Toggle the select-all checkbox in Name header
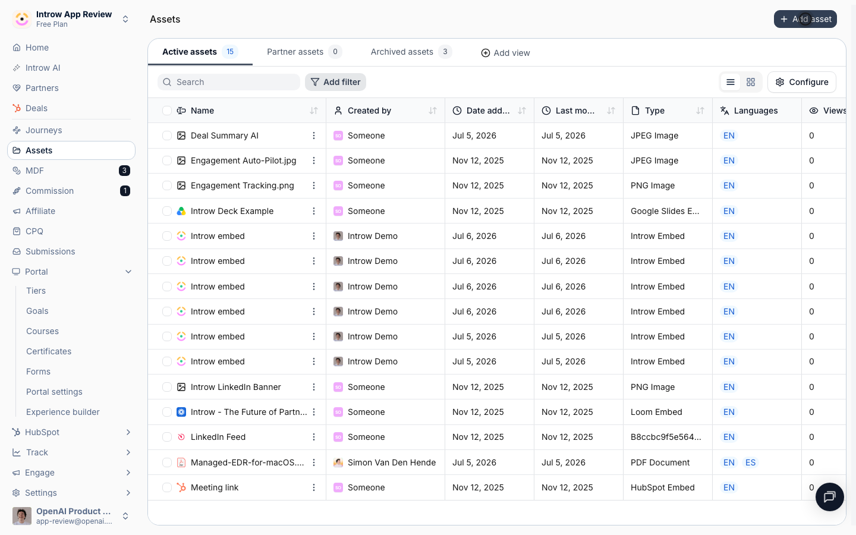This screenshot has width=856, height=535. pyautogui.click(x=167, y=111)
